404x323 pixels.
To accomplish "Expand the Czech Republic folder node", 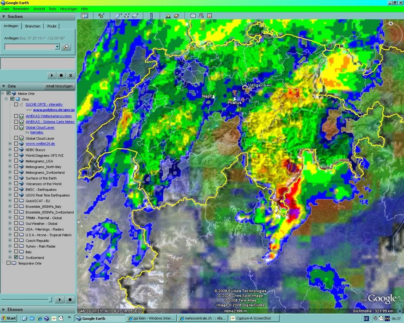I will click(10, 240).
